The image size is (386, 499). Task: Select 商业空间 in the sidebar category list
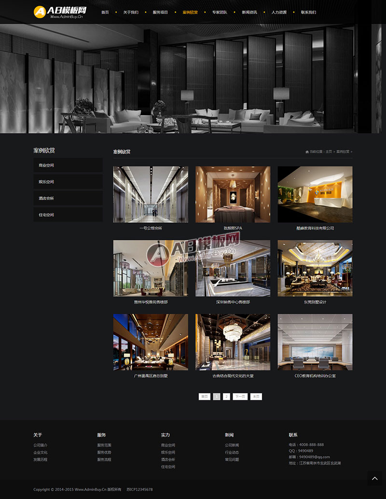click(x=68, y=165)
